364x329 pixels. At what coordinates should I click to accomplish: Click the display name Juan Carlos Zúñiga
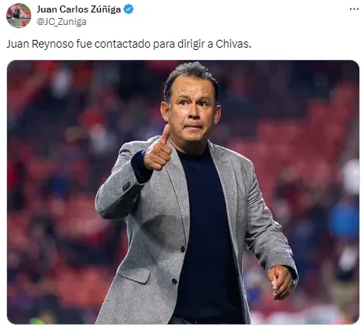tap(79, 9)
